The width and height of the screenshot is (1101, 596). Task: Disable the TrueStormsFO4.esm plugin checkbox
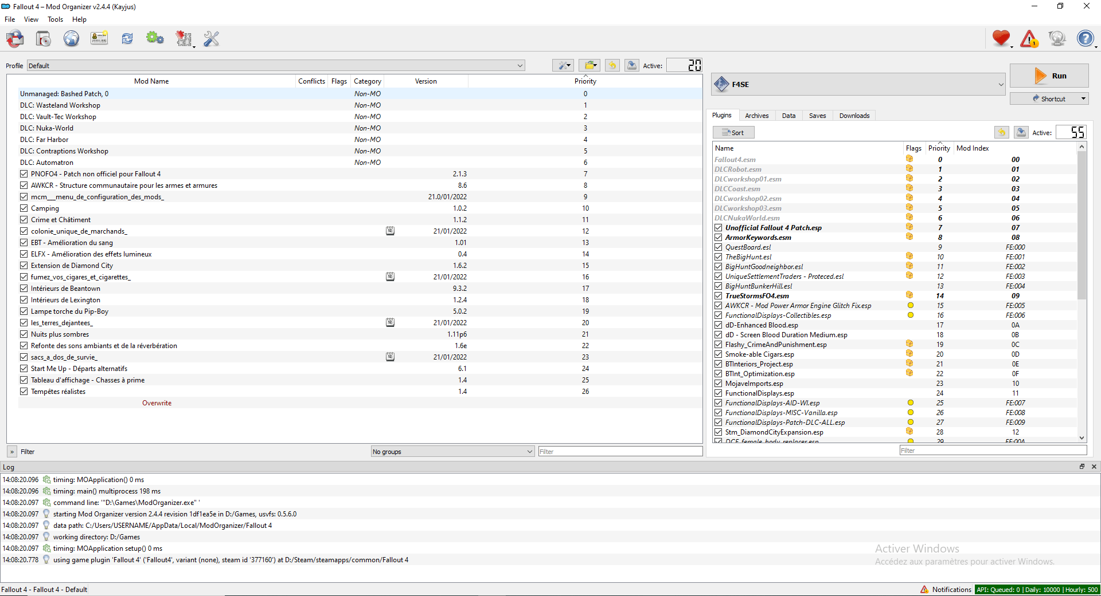(x=718, y=296)
